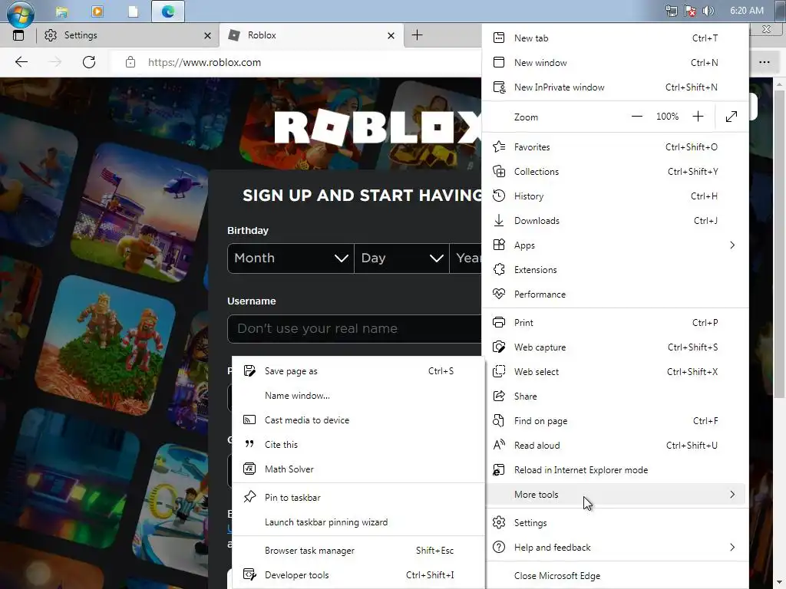Click the Read aloud icon
Image resolution: width=786 pixels, height=589 pixels.
tap(499, 445)
